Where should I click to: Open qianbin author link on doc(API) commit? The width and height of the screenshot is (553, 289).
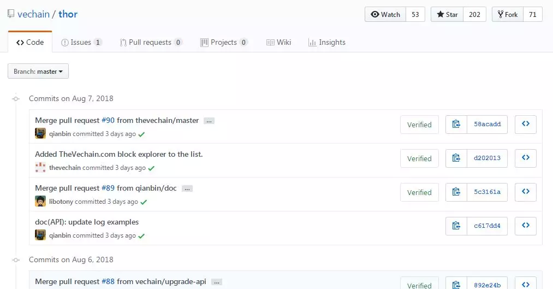[60, 235]
